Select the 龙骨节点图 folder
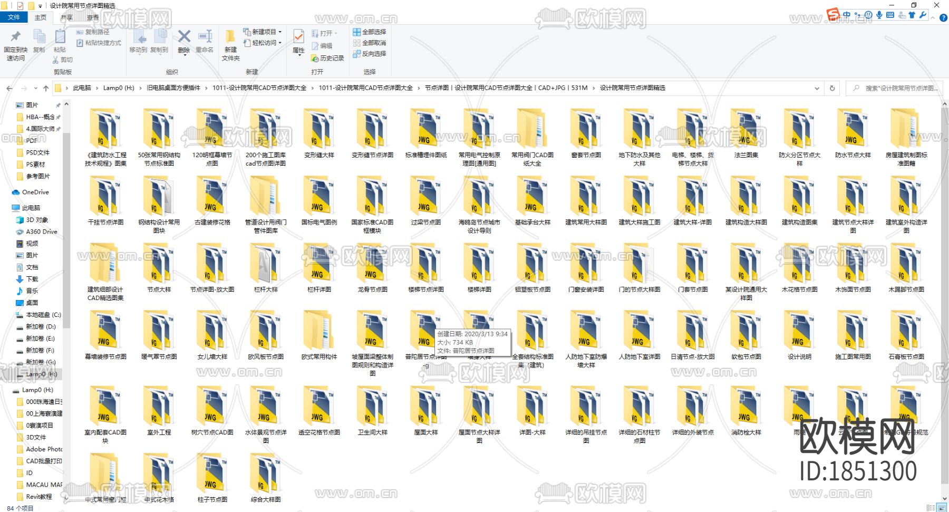The height and width of the screenshot is (512, 949). (372, 268)
